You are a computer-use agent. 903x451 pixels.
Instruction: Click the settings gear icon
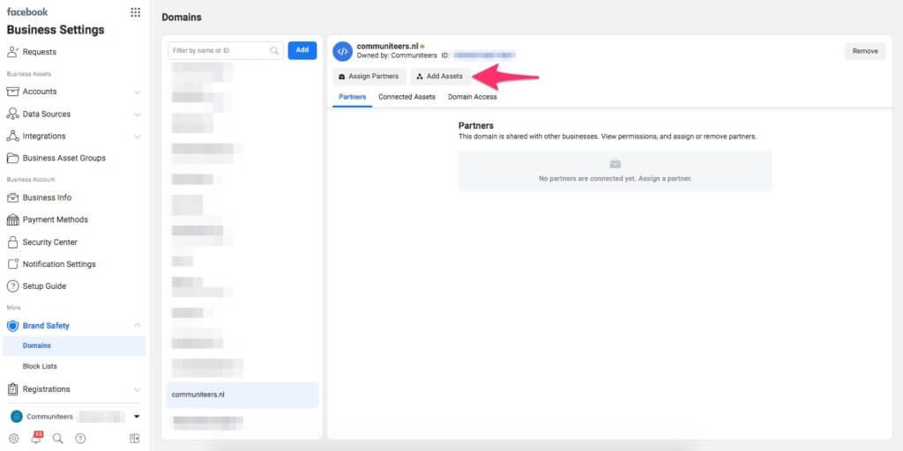tap(13, 439)
